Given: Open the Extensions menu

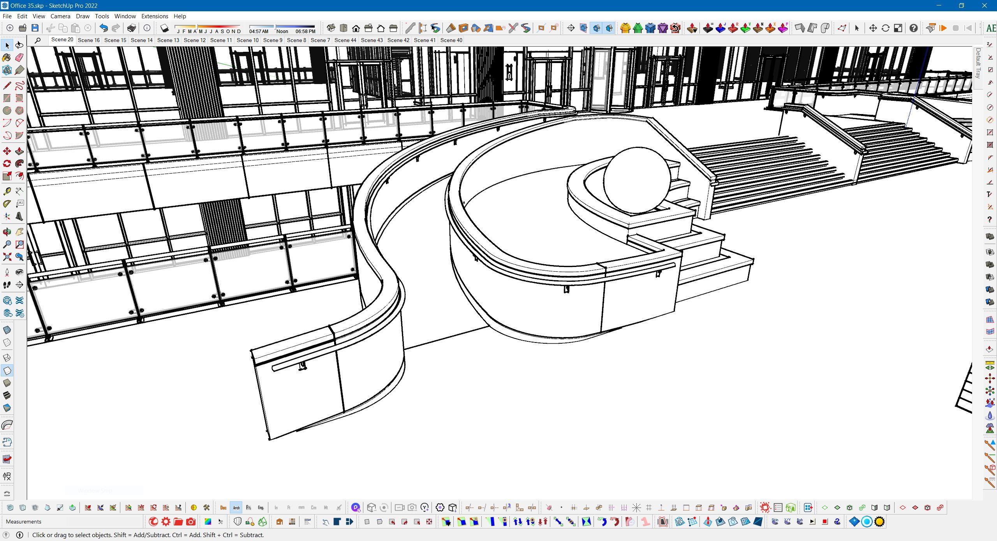Looking at the screenshot, I should (155, 16).
